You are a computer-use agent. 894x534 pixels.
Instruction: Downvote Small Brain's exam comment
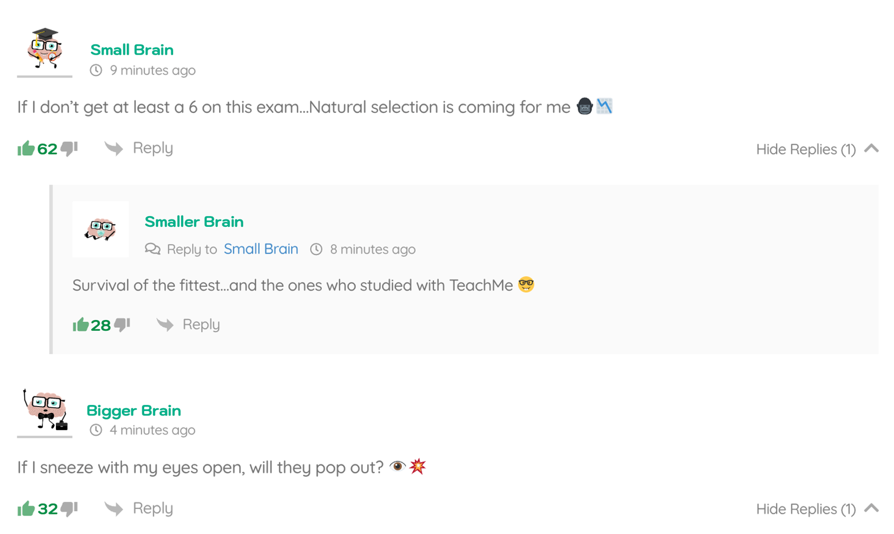tap(69, 149)
